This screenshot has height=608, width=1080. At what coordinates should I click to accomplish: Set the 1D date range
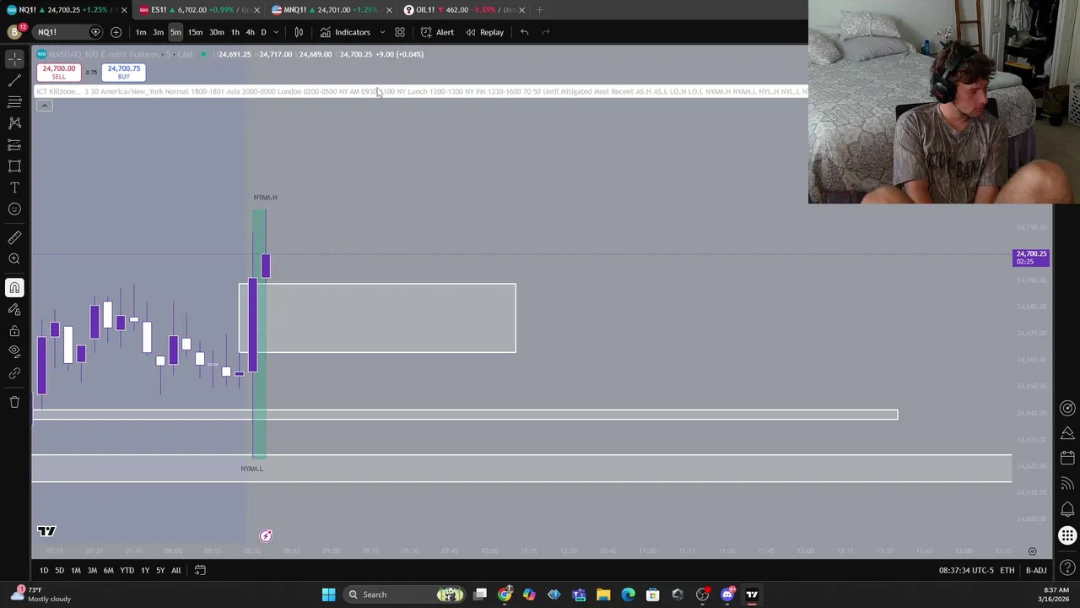click(x=44, y=570)
